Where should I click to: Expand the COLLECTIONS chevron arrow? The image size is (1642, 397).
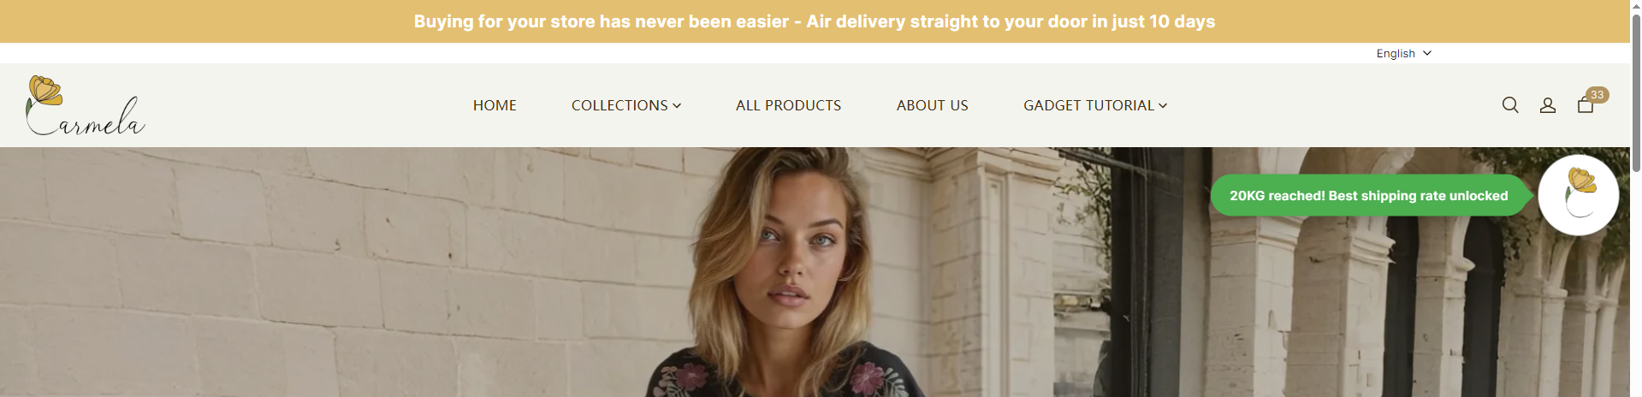pyautogui.click(x=677, y=106)
